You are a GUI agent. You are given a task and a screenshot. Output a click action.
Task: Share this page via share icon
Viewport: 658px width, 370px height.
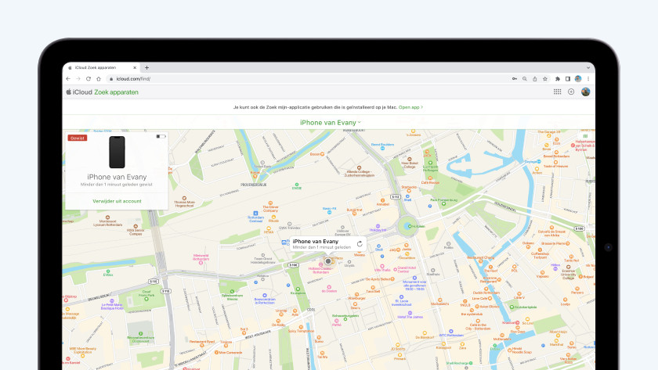[534, 79]
